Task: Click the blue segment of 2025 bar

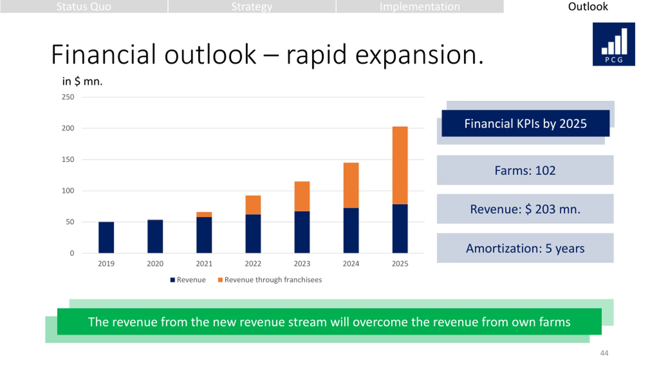Action: (x=400, y=229)
